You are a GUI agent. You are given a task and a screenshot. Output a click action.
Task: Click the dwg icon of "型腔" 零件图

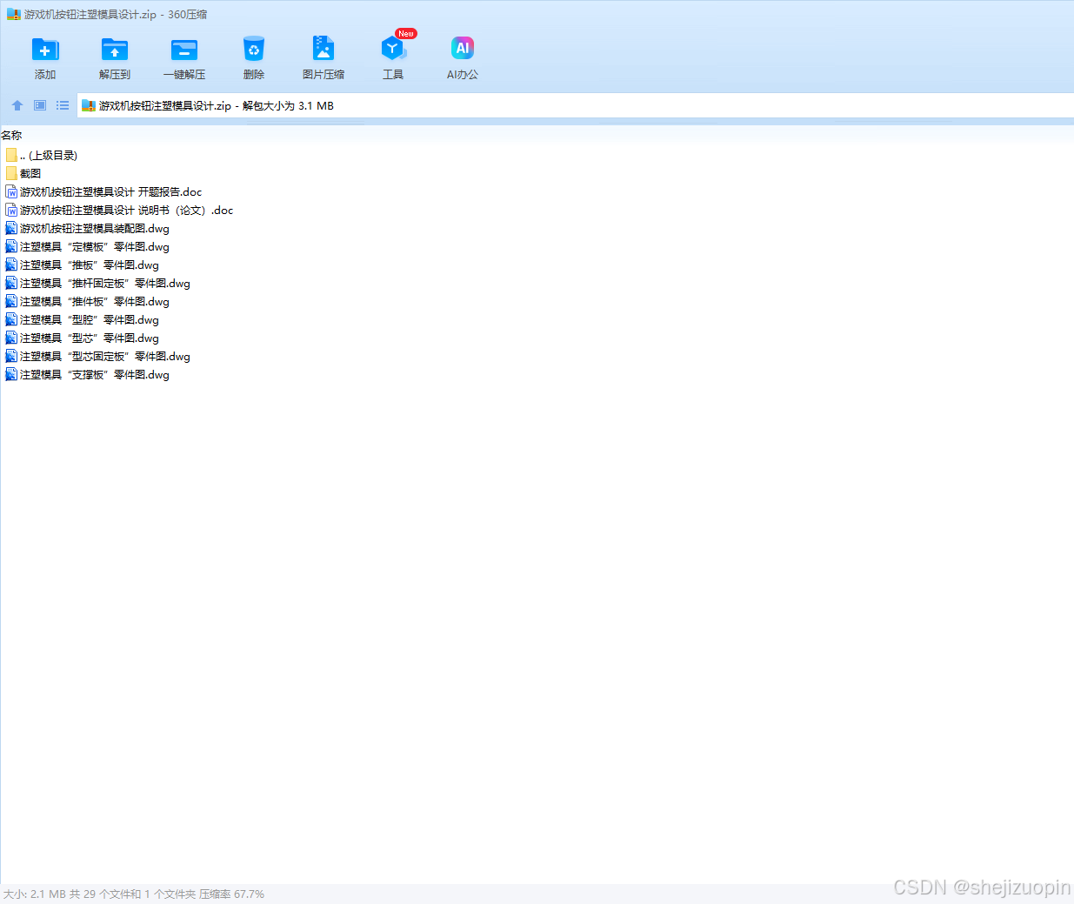tap(11, 319)
